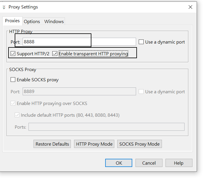Click the SOCKS port field showing 8889
The image size is (206, 181).
pos(79,92)
